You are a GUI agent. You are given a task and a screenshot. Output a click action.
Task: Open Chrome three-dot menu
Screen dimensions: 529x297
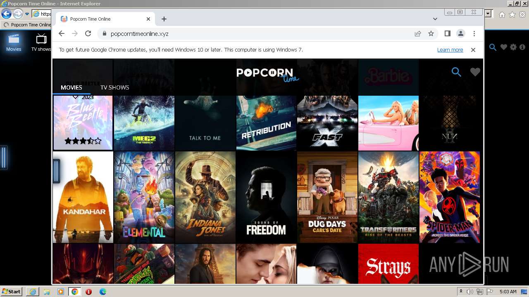[x=474, y=34]
